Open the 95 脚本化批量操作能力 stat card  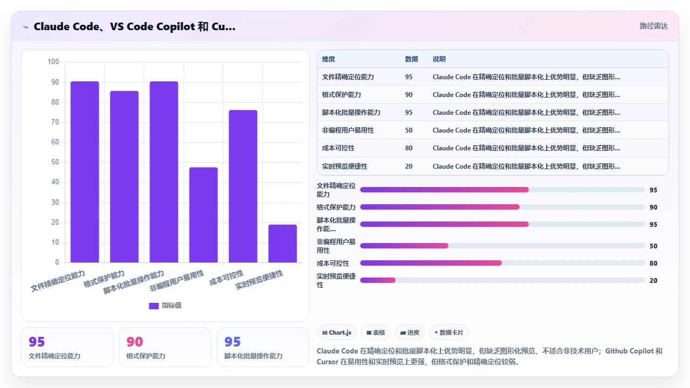point(263,347)
